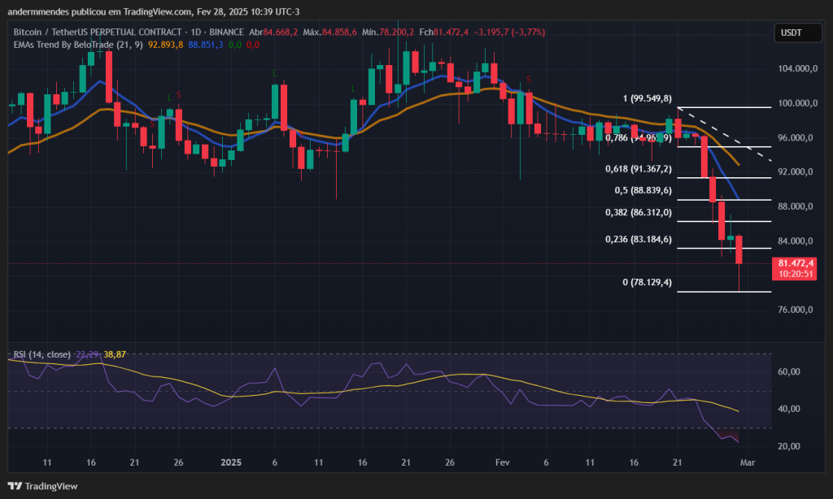This screenshot has width=833, height=499.
Task: Click the EMAs Trend By BeloTrade legend
Action: pyautogui.click(x=78, y=45)
